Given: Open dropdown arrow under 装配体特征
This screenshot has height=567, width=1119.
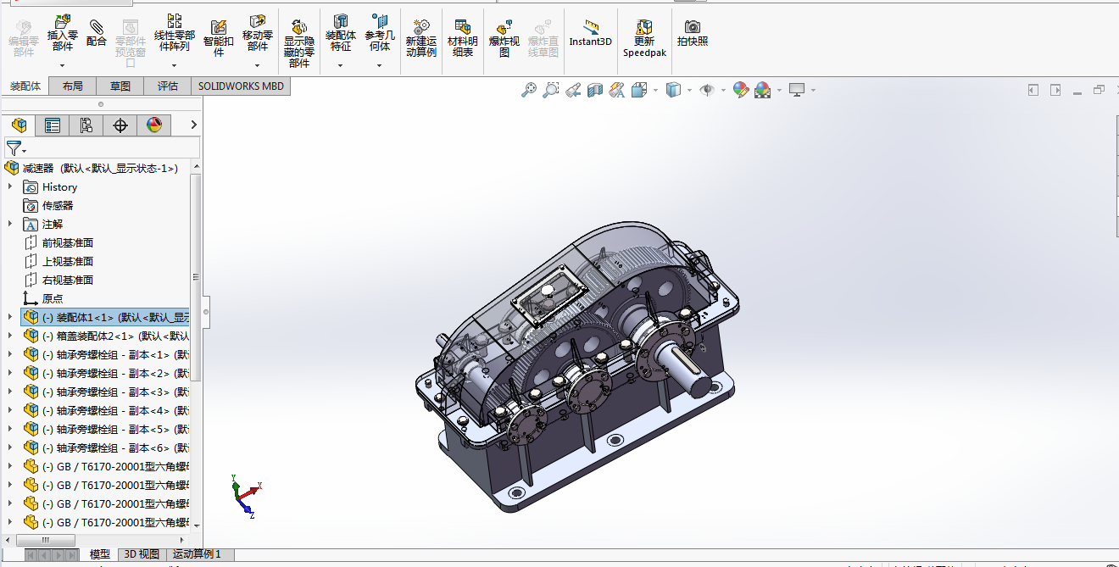Looking at the screenshot, I should [341, 65].
